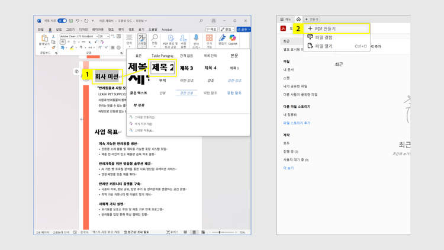
Task: Click 파일 스토리지 추가 link in Acrobat
Action: pyautogui.click(x=297, y=123)
